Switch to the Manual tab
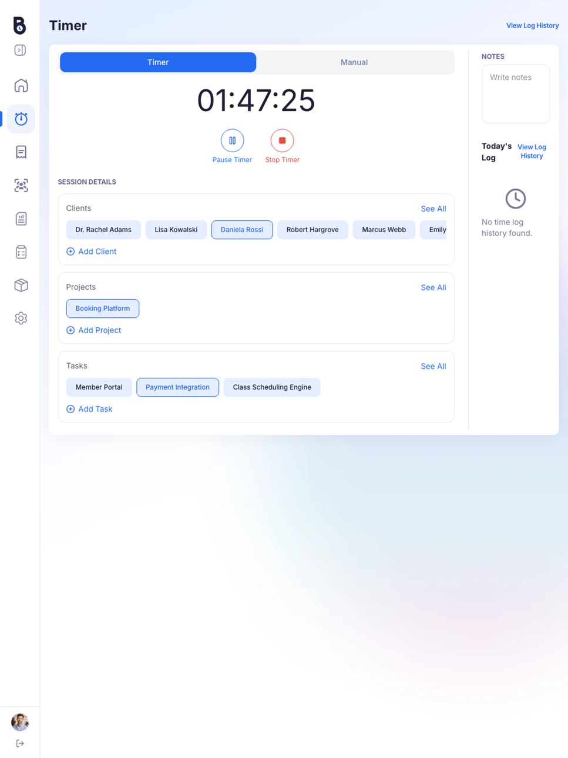Image resolution: width=568 pixels, height=758 pixels. (x=354, y=62)
